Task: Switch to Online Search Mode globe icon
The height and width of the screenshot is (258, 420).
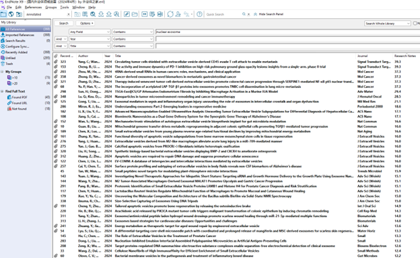Action: [x=11, y=14]
